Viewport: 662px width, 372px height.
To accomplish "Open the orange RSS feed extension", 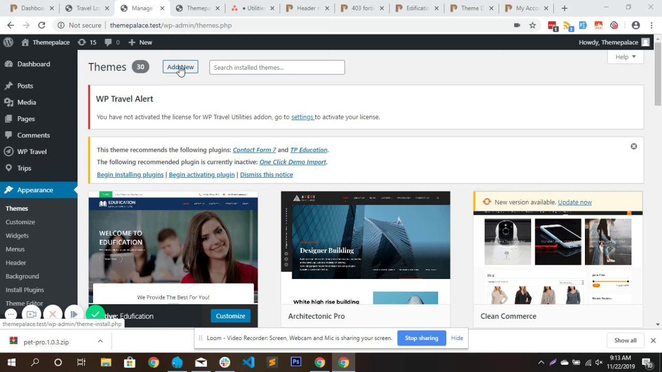I will 568,26.
